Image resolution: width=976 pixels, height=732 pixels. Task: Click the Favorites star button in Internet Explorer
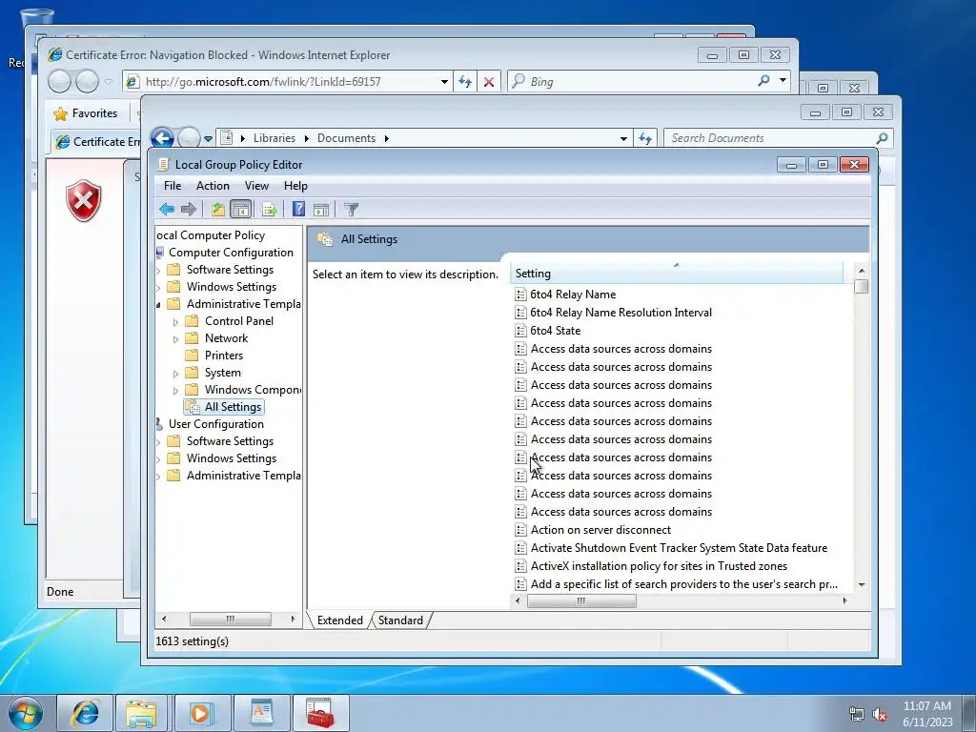[86, 113]
